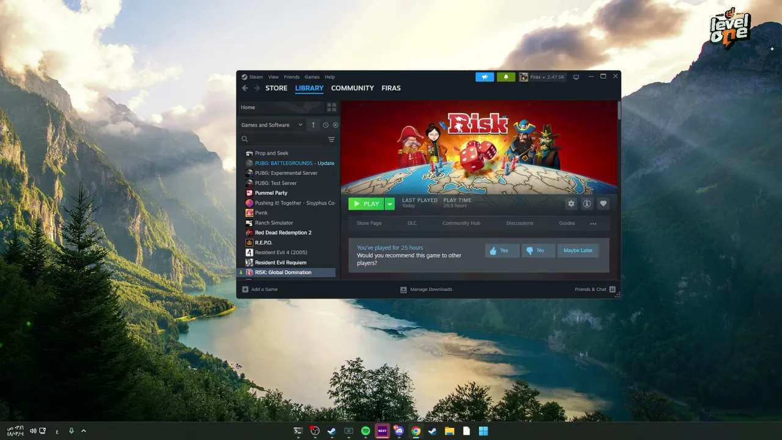Open Friends & Chat
Screen dimensions: 782x440
(x=595, y=289)
